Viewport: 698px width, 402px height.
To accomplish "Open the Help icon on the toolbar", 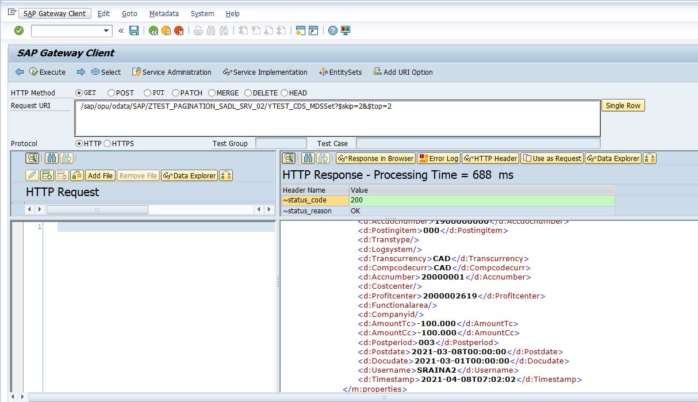I will pyautogui.click(x=333, y=30).
